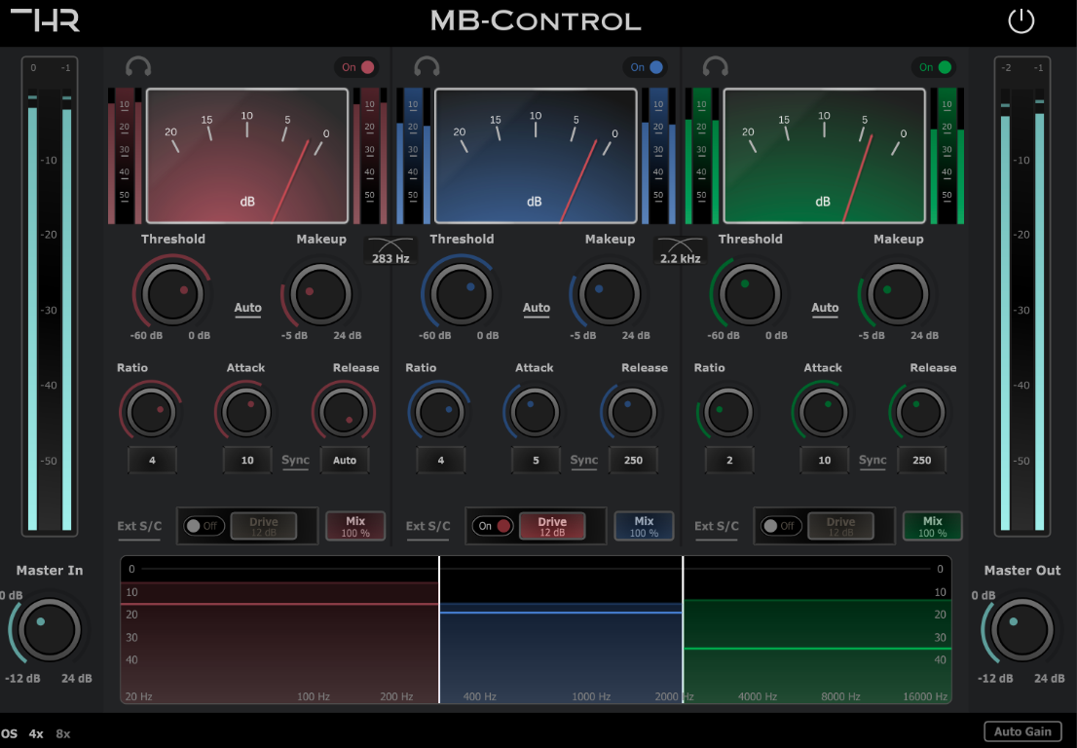Click the 283 Hz crossover icon

pyautogui.click(x=390, y=250)
